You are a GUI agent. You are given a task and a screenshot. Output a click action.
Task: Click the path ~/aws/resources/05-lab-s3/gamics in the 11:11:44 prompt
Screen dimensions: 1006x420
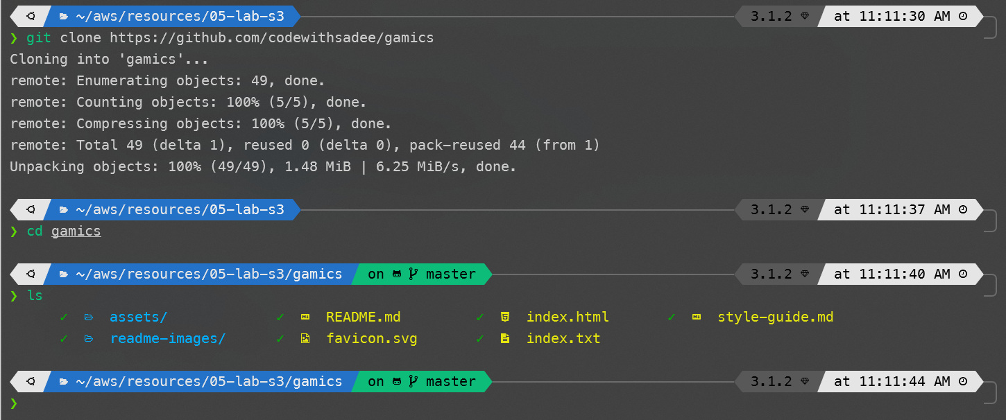[x=210, y=381]
